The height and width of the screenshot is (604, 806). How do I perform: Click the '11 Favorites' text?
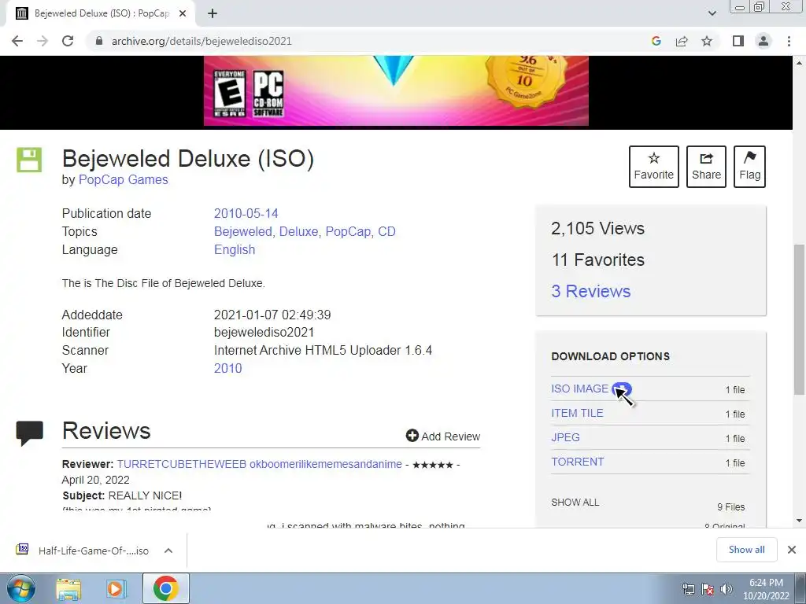(598, 260)
